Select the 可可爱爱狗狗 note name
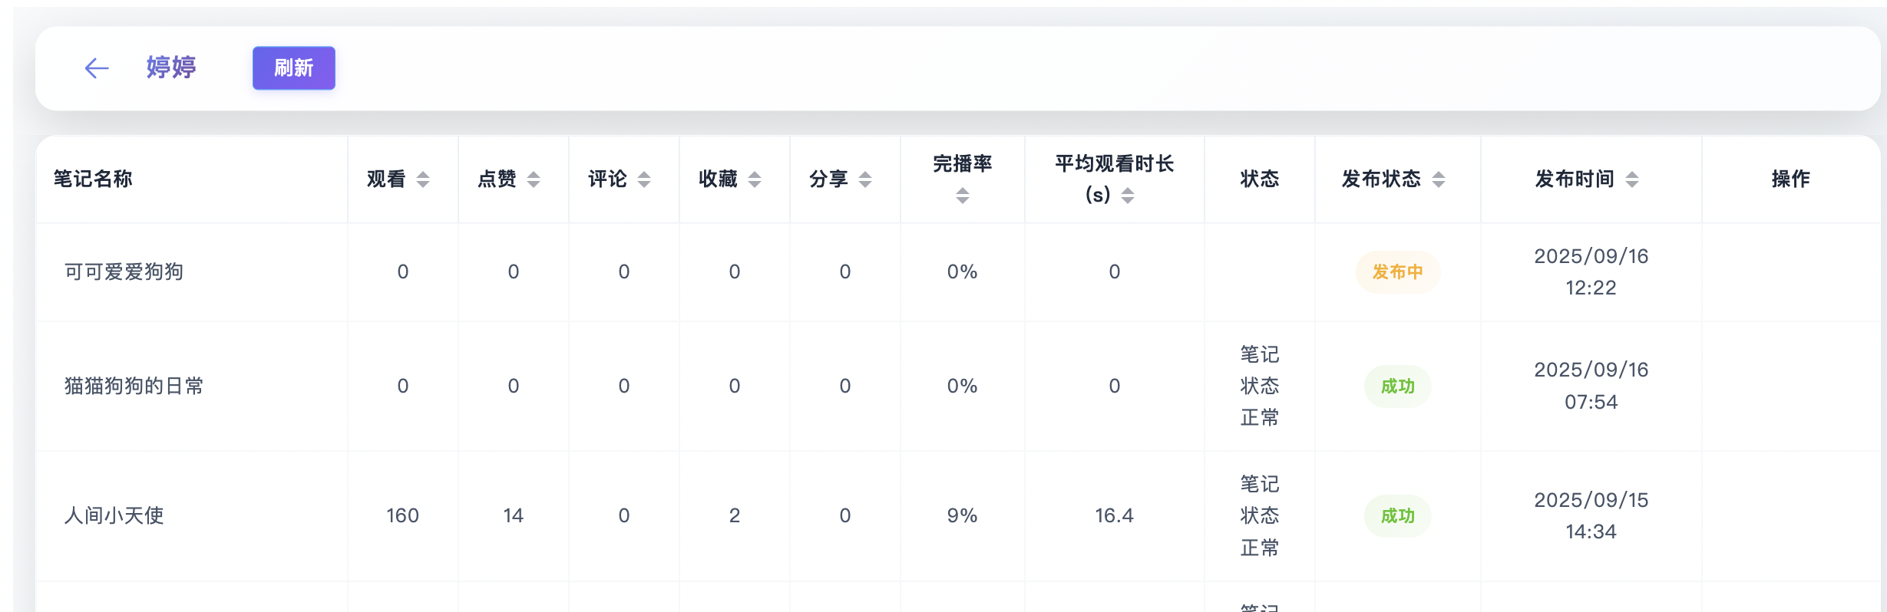Viewport: 1887px width, 612px height. pyautogui.click(x=124, y=272)
